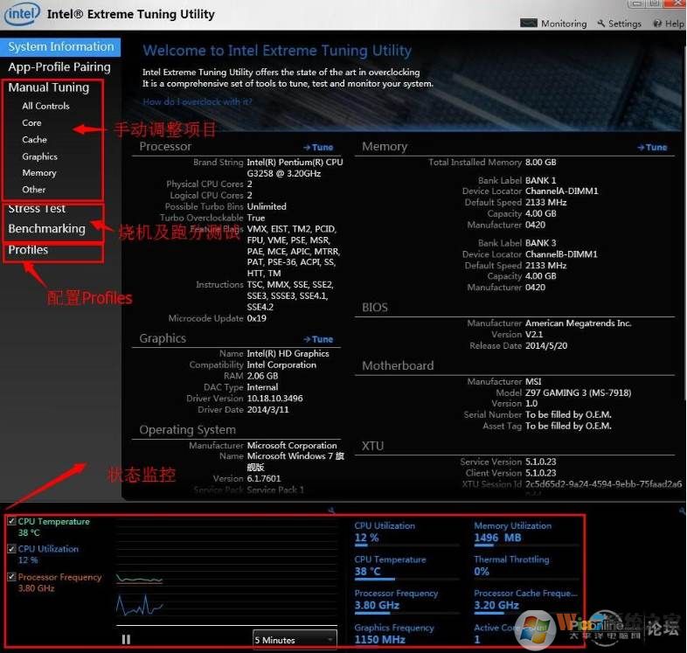Image resolution: width=687 pixels, height=653 pixels.
Task: Click the Tune link beside Memory
Action: [x=652, y=148]
